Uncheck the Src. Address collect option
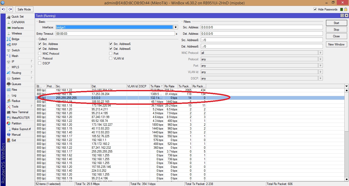 [x=40, y=44]
